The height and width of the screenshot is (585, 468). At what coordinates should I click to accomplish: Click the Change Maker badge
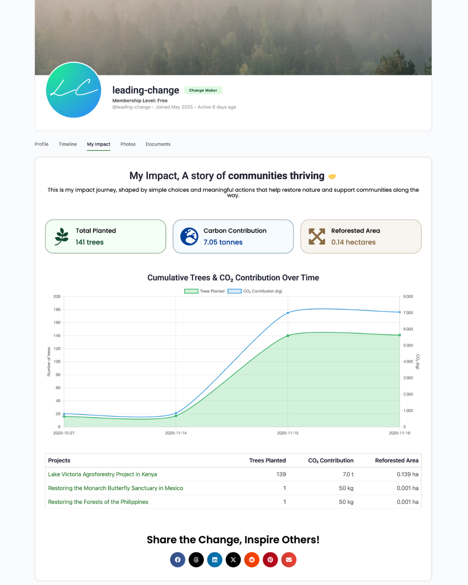(x=203, y=91)
